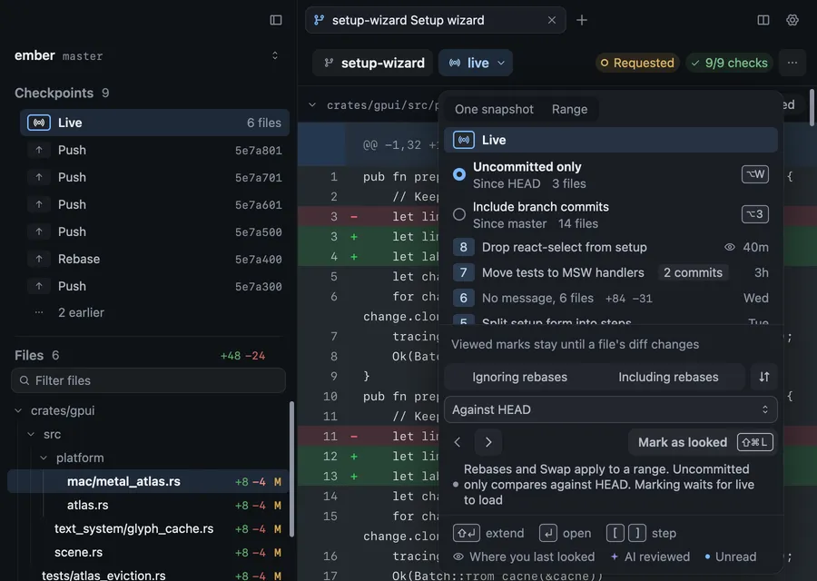Screen dimensions: 817x581
Task: Click the shift-enter extend shortcut icon
Action: tap(467, 533)
